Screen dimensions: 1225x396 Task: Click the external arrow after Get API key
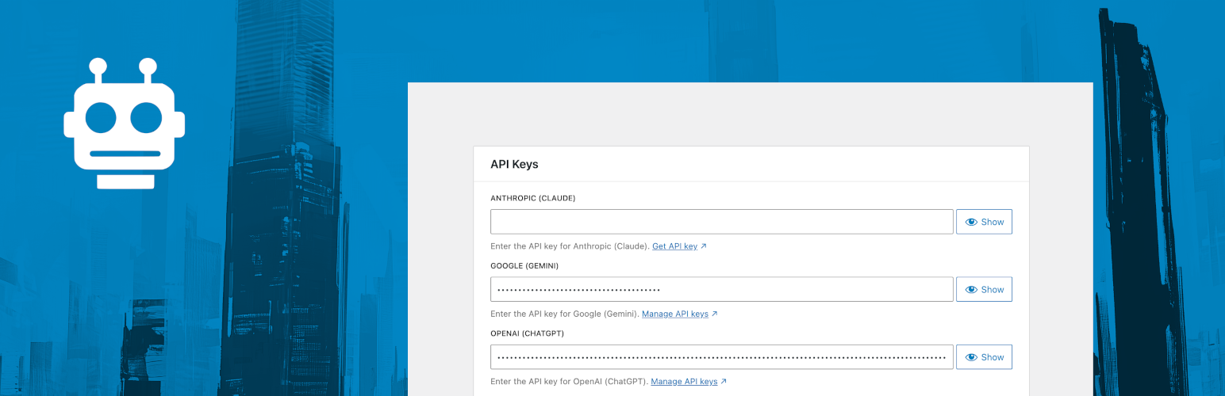(x=704, y=246)
